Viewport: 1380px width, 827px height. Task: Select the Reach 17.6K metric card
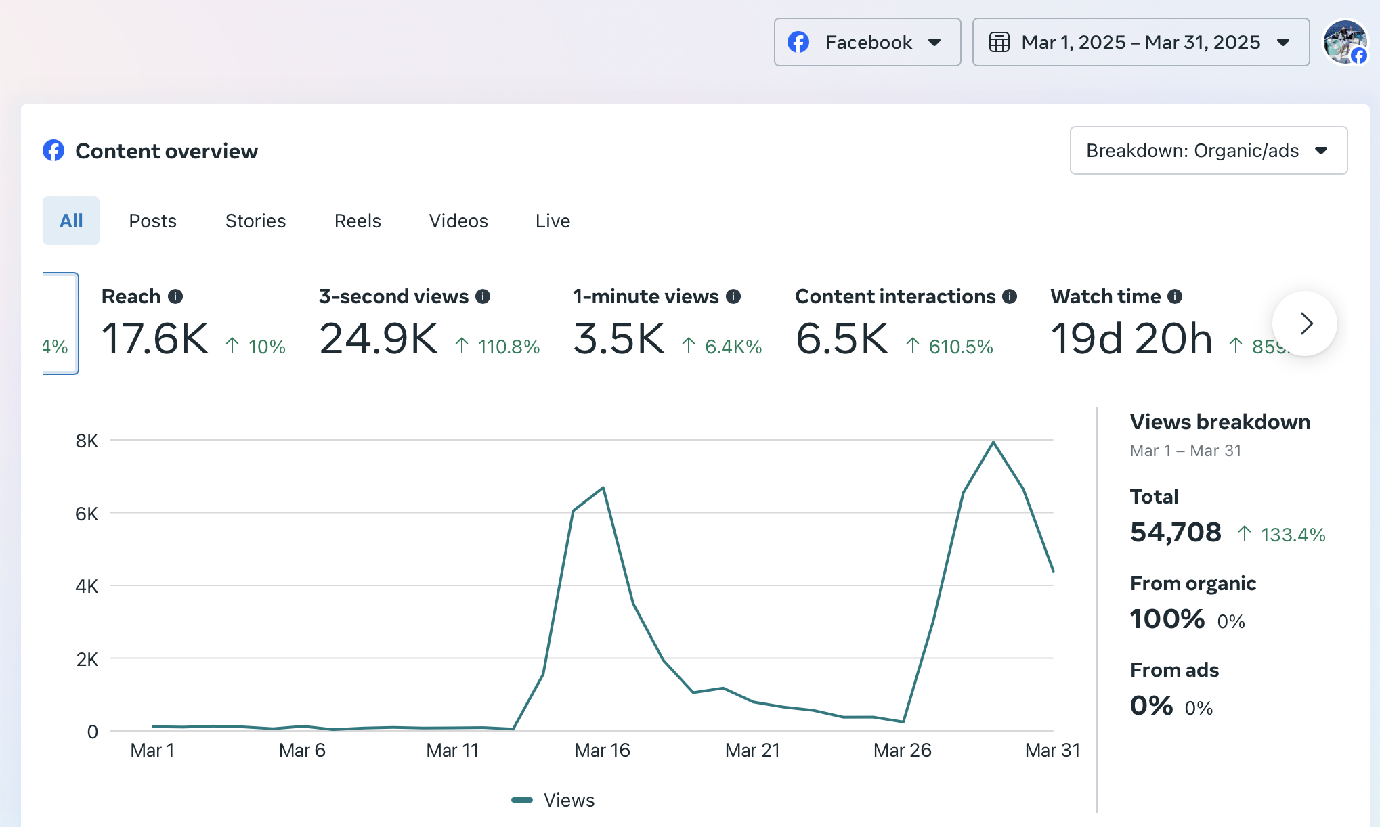coord(194,323)
